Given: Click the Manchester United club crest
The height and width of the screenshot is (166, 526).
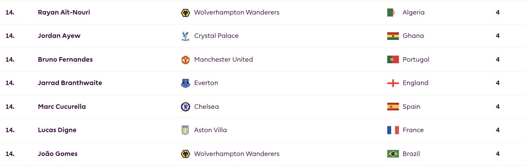Looking at the screenshot, I should coord(185,60).
